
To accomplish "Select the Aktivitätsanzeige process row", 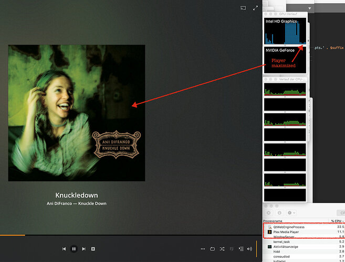I will 304,247.
